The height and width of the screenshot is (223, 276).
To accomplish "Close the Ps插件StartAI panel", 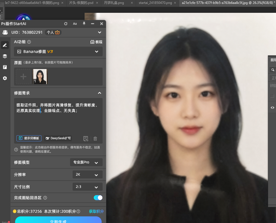I will click(102, 24).
